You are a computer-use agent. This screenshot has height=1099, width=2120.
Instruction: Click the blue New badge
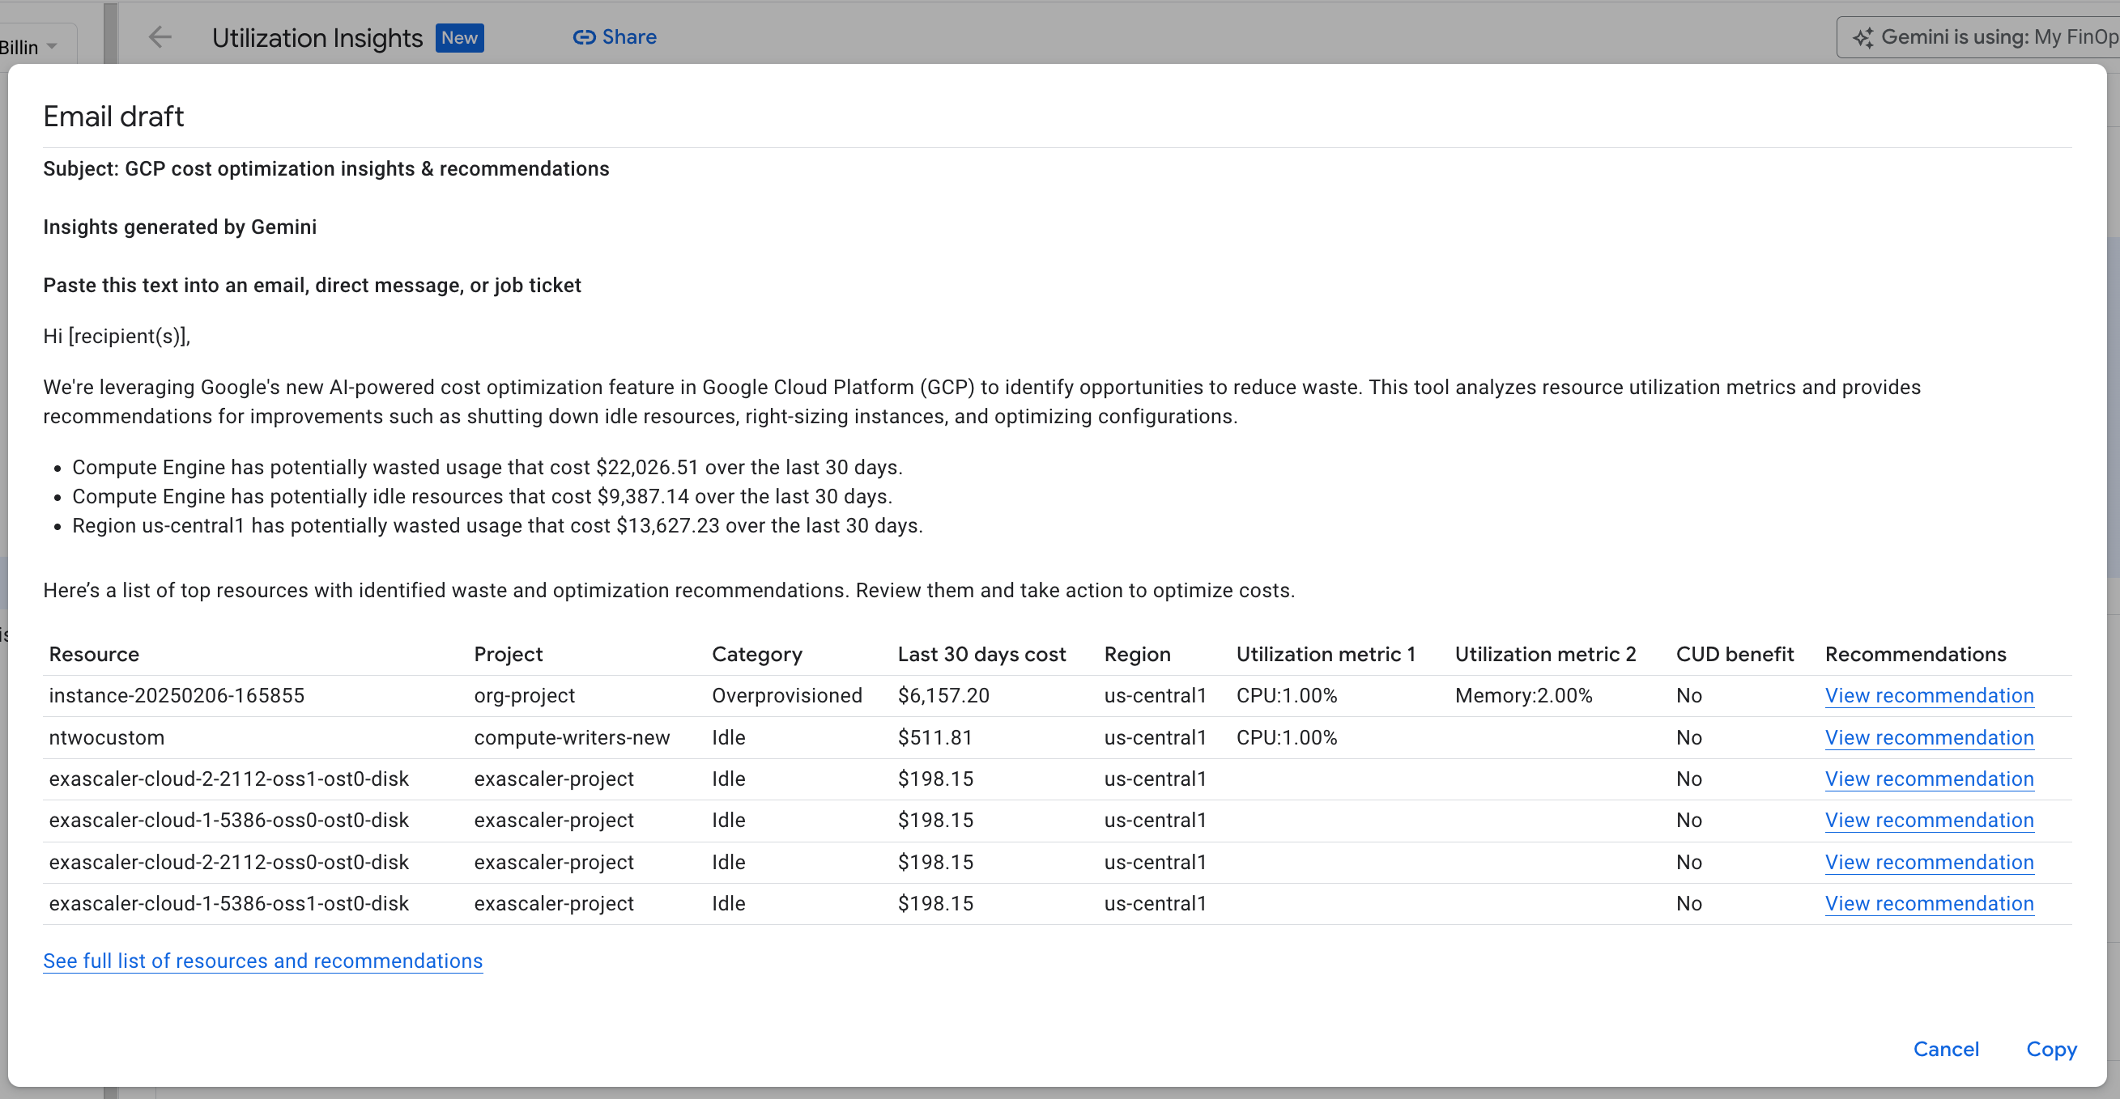(x=459, y=38)
